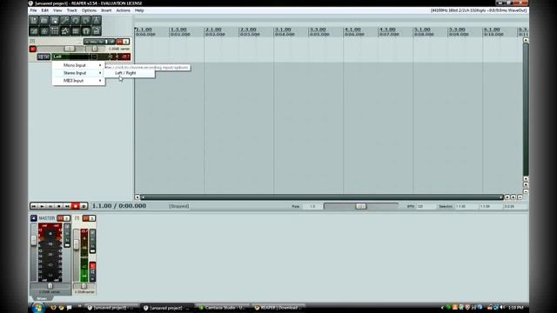This screenshot has height=313, width=557.
Task: Open the Left input dropdown arrow
Action: 94,57
